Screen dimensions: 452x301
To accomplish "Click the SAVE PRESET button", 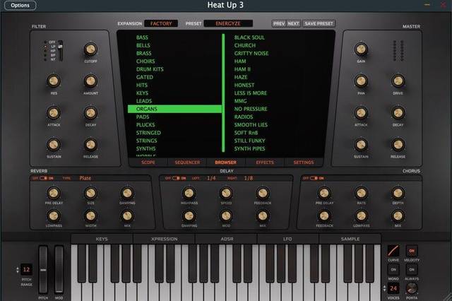I will pyautogui.click(x=319, y=23).
